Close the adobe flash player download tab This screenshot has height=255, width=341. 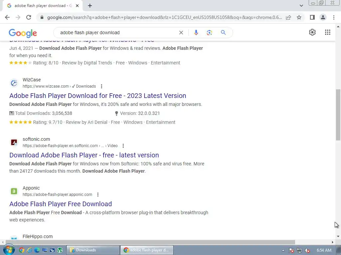pos(77,6)
